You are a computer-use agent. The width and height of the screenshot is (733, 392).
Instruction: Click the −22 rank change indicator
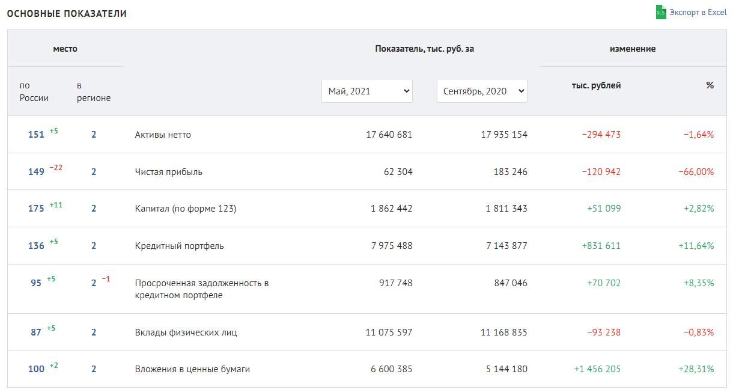pos(56,168)
